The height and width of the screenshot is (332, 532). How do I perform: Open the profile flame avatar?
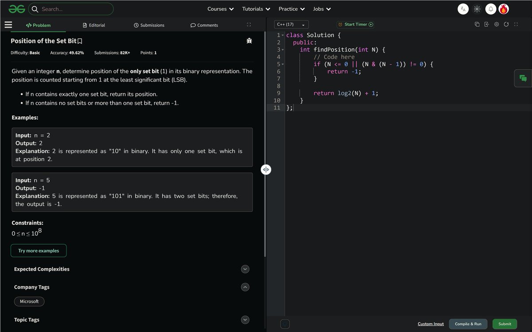click(x=504, y=9)
